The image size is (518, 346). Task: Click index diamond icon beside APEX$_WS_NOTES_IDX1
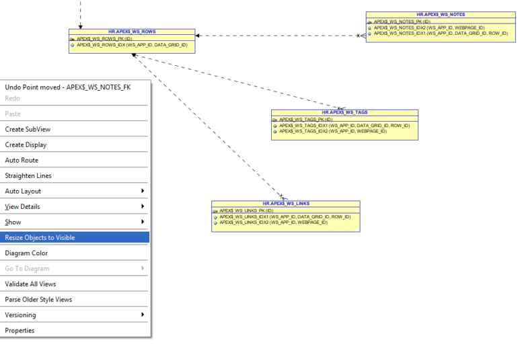(x=370, y=34)
